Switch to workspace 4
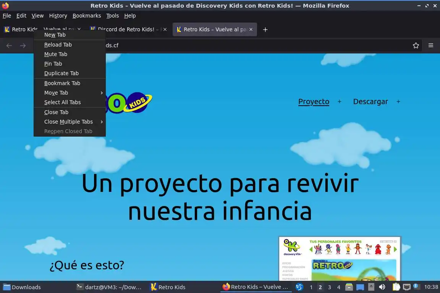 339,287
